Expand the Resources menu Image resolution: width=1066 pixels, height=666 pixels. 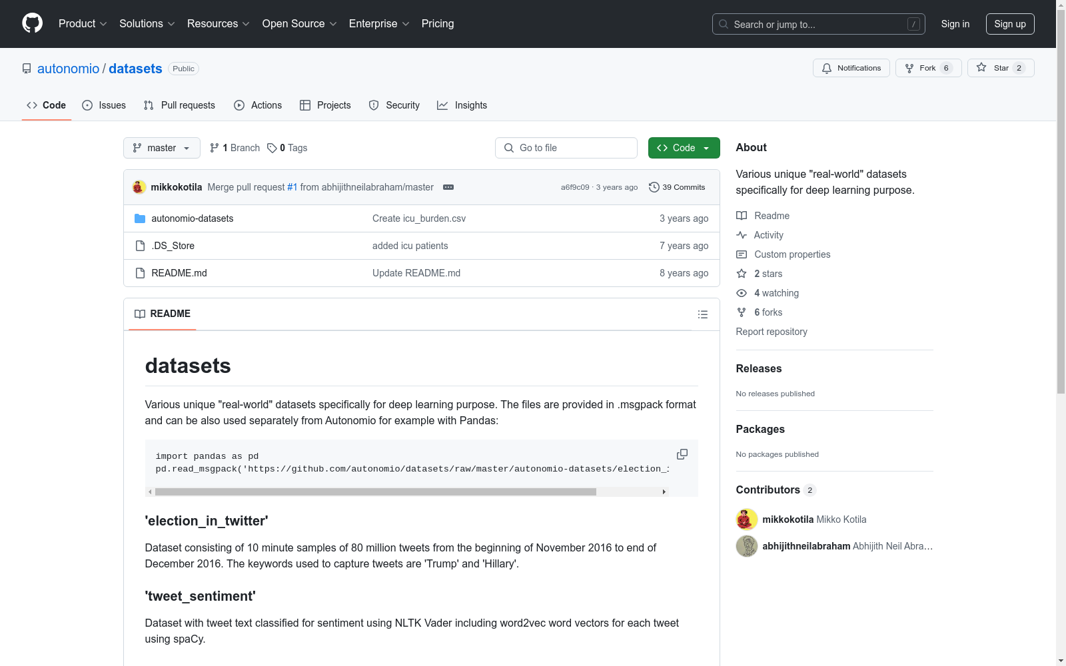(x=219, y=23)
